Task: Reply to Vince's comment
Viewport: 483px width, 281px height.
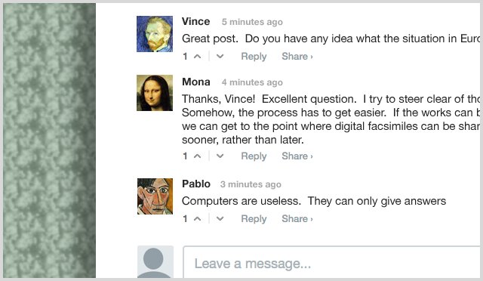Action: pyautogui.click(x=254, y=57)
